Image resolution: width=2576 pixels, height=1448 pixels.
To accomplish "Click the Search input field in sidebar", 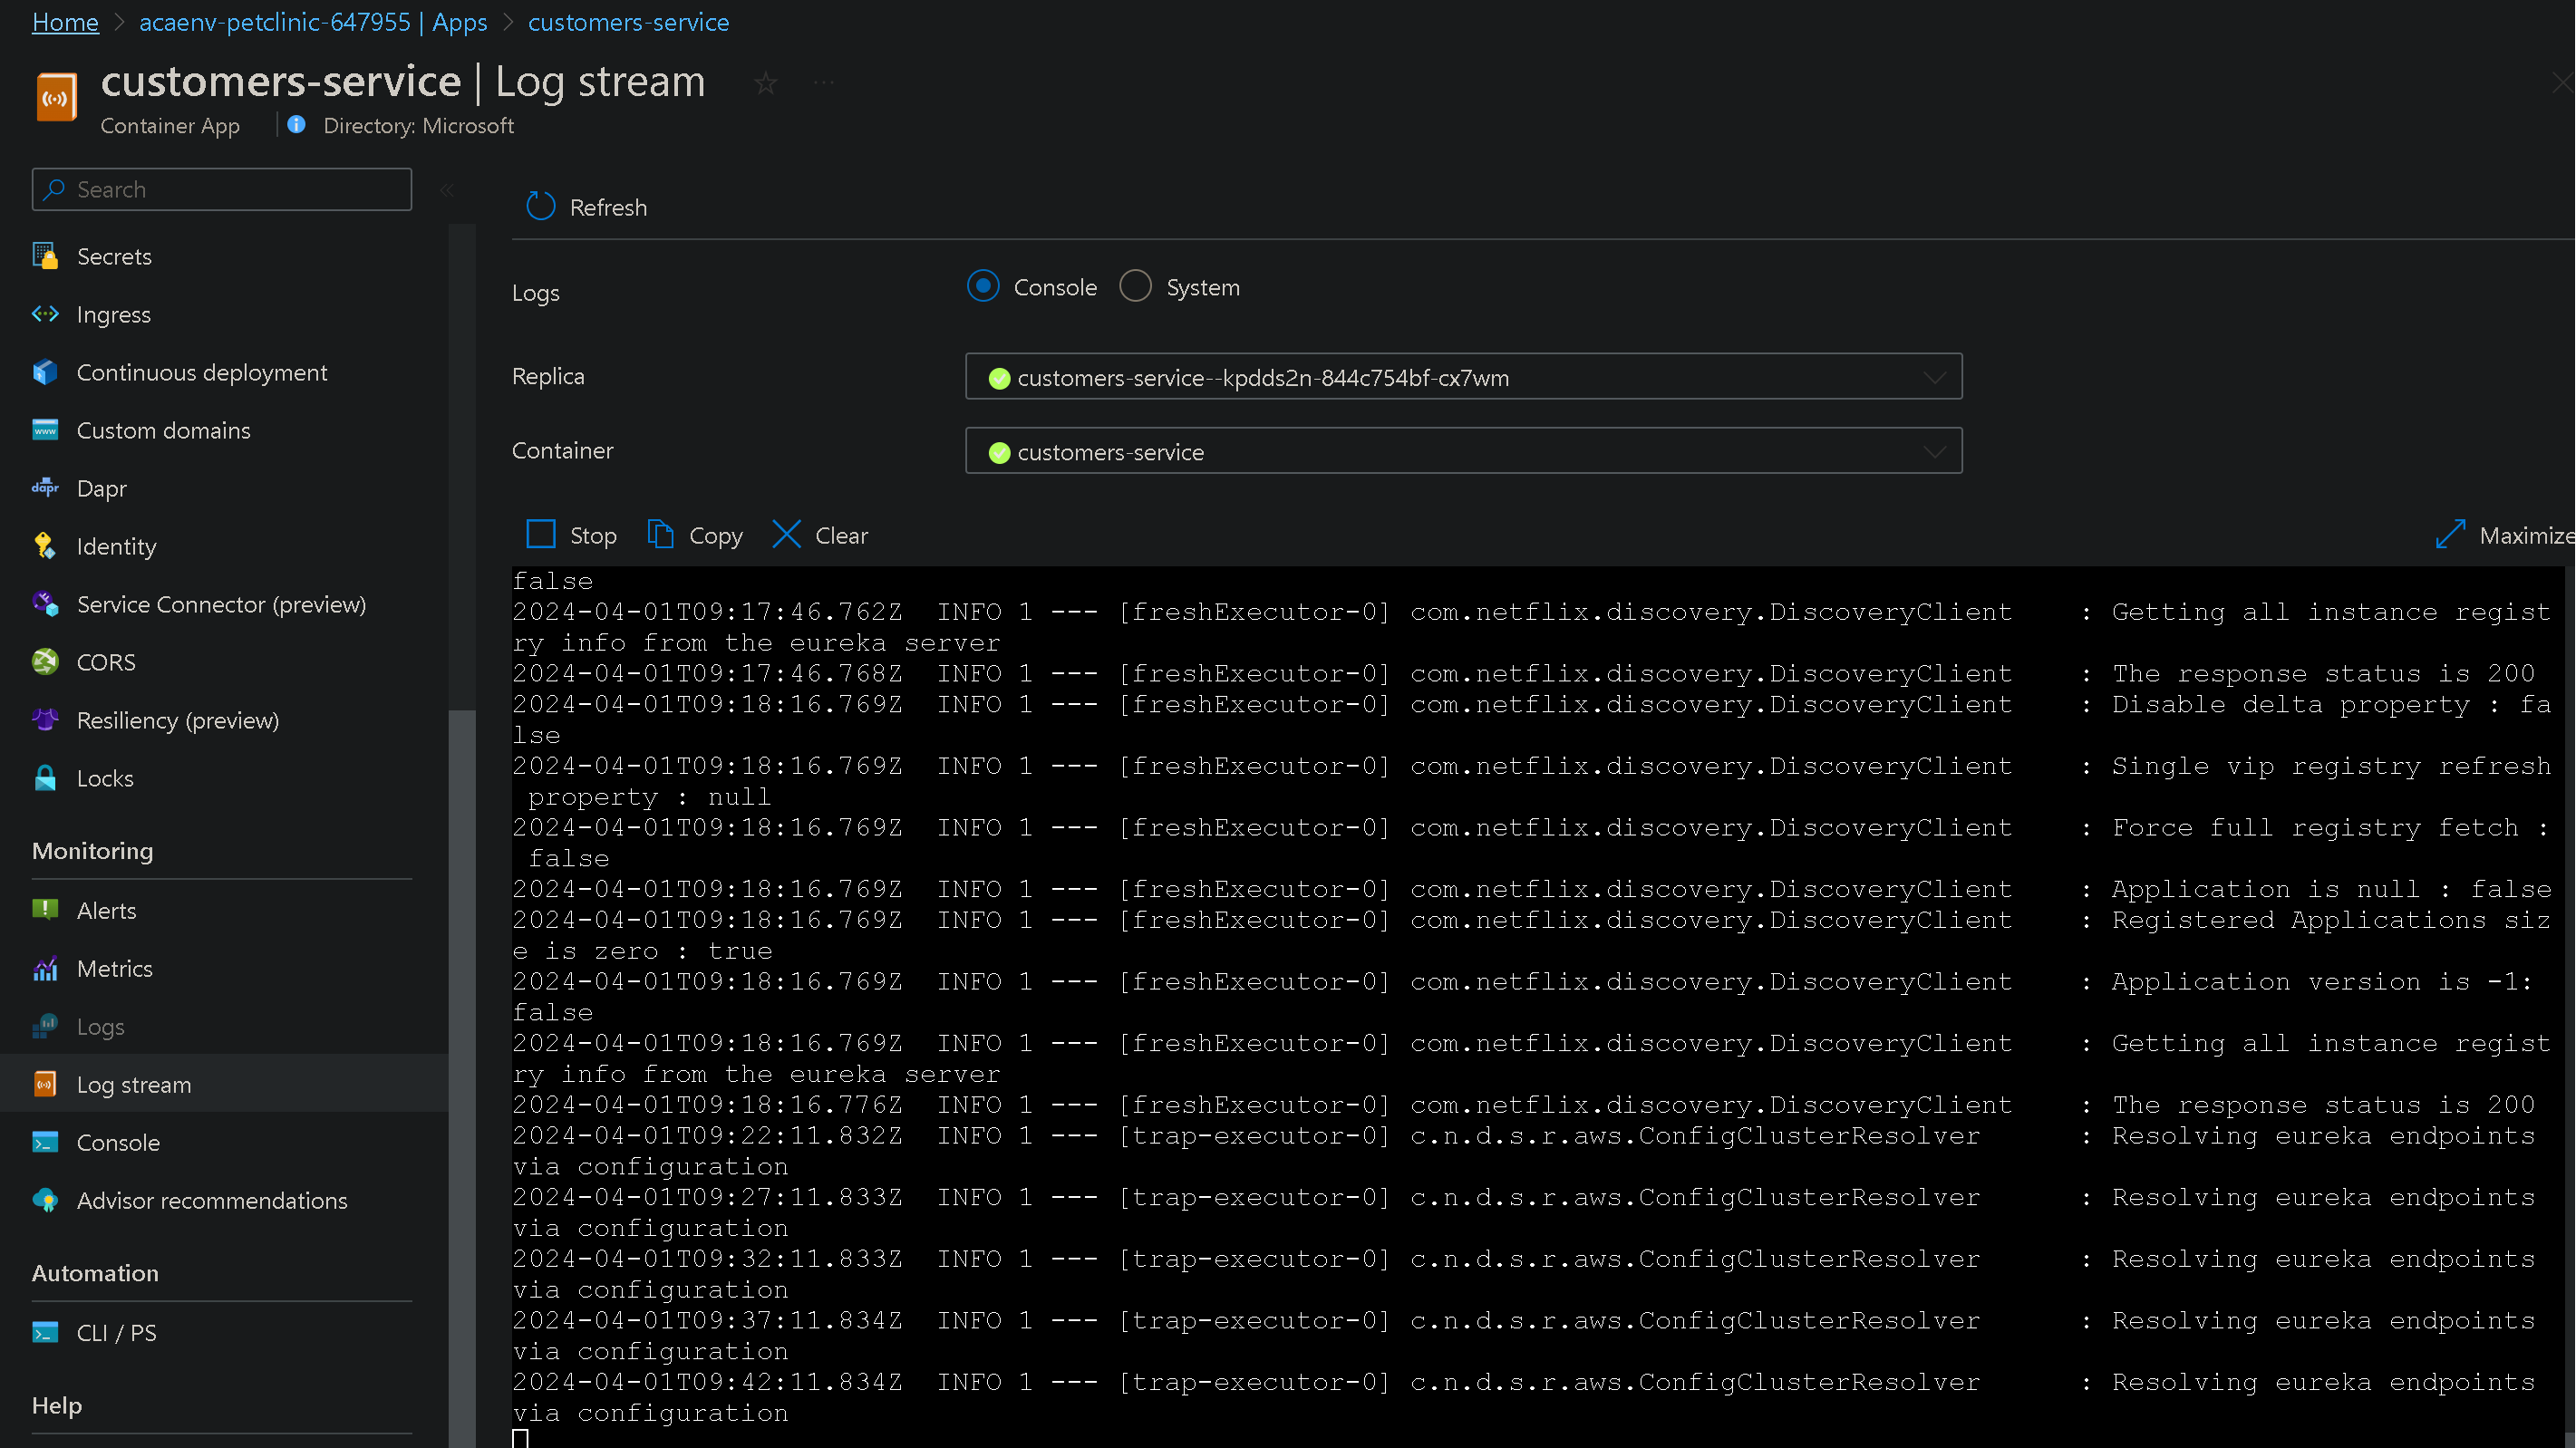I will (221, 188).
